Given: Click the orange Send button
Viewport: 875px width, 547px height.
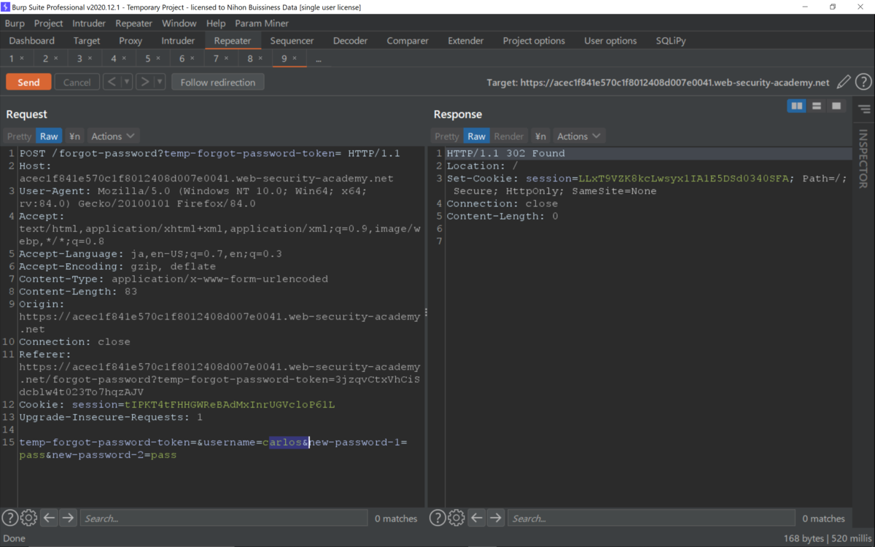Looking at the screenshot, I should click(x=28, y=82).
